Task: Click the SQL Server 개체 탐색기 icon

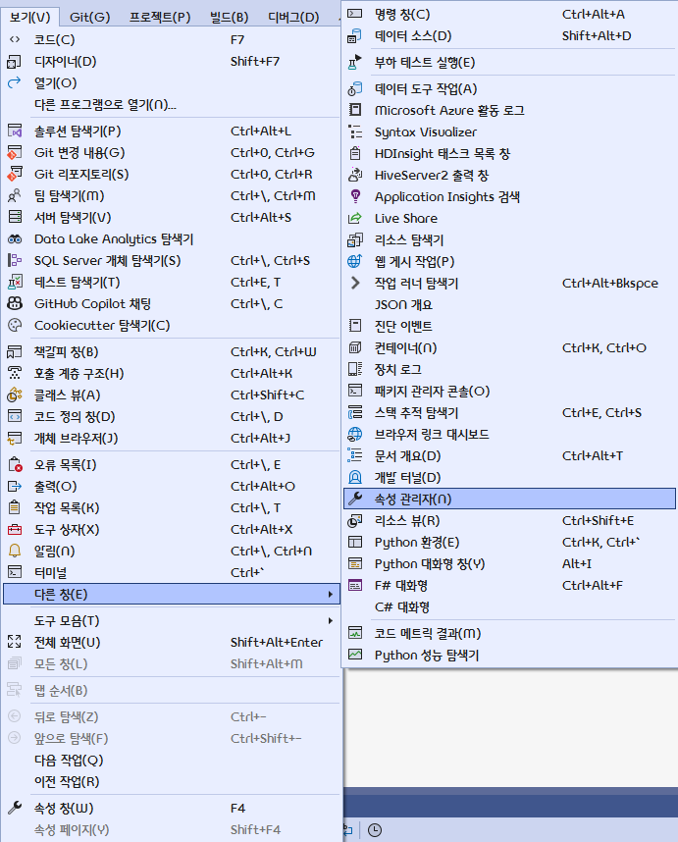Action: (15, 260)
